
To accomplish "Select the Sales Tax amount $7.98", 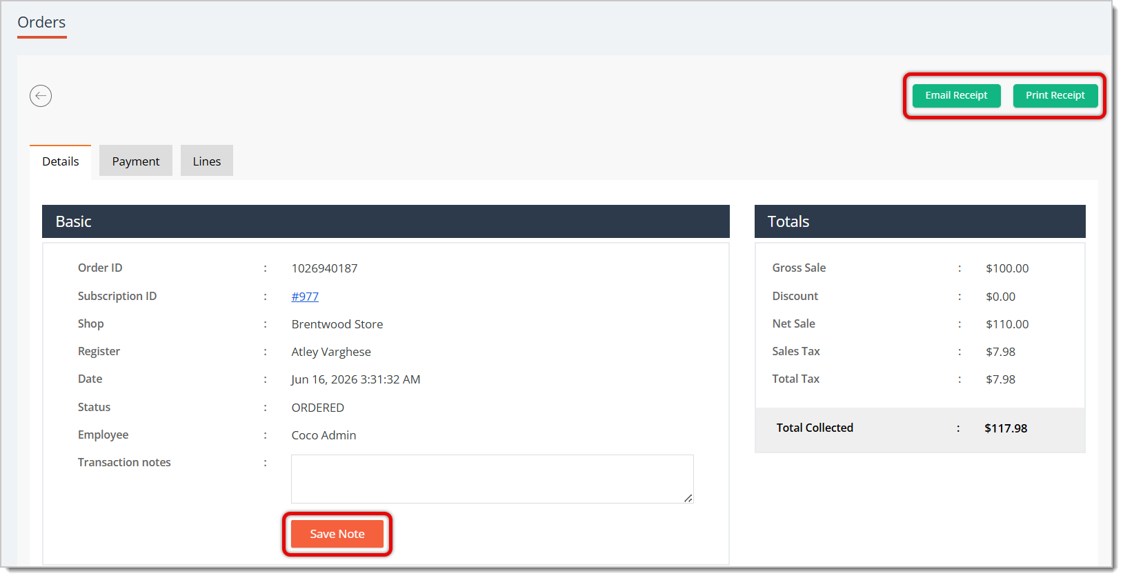I will click(1000, 352).
